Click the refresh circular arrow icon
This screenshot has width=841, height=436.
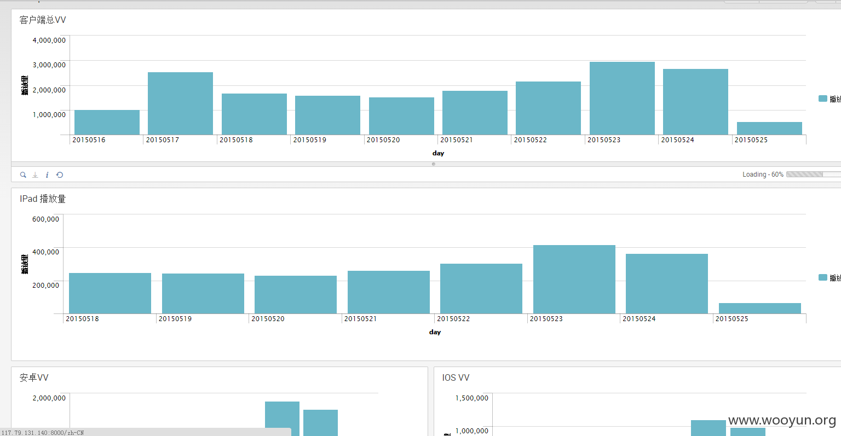click(60, 175)
